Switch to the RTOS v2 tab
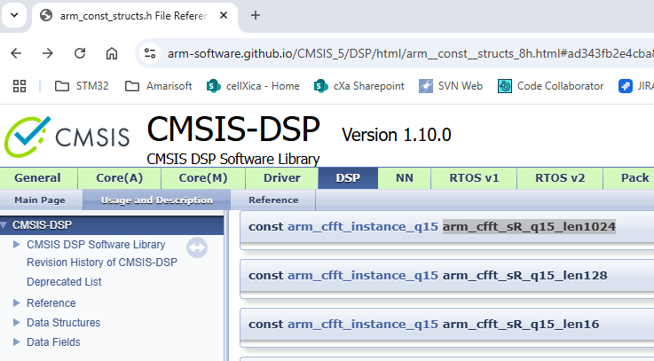 coord(560,178)
